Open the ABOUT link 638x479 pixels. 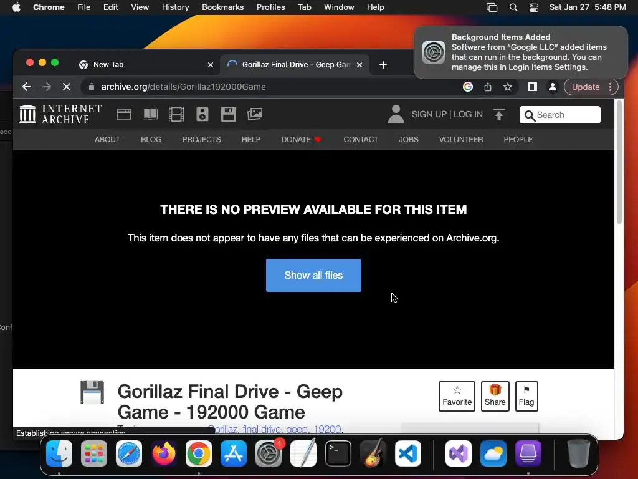107,139
